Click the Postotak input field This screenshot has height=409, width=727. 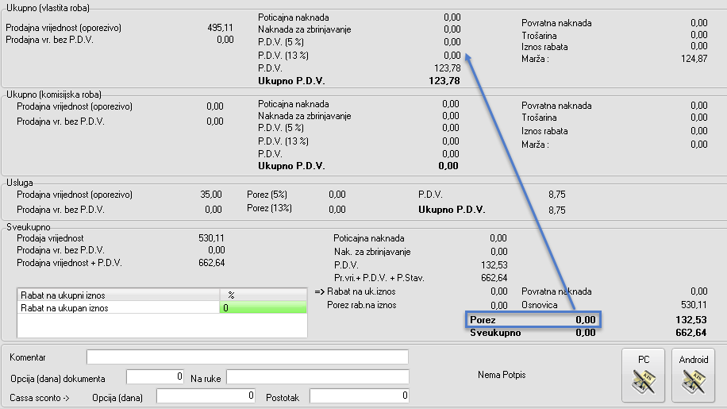(x=360, y=395)
